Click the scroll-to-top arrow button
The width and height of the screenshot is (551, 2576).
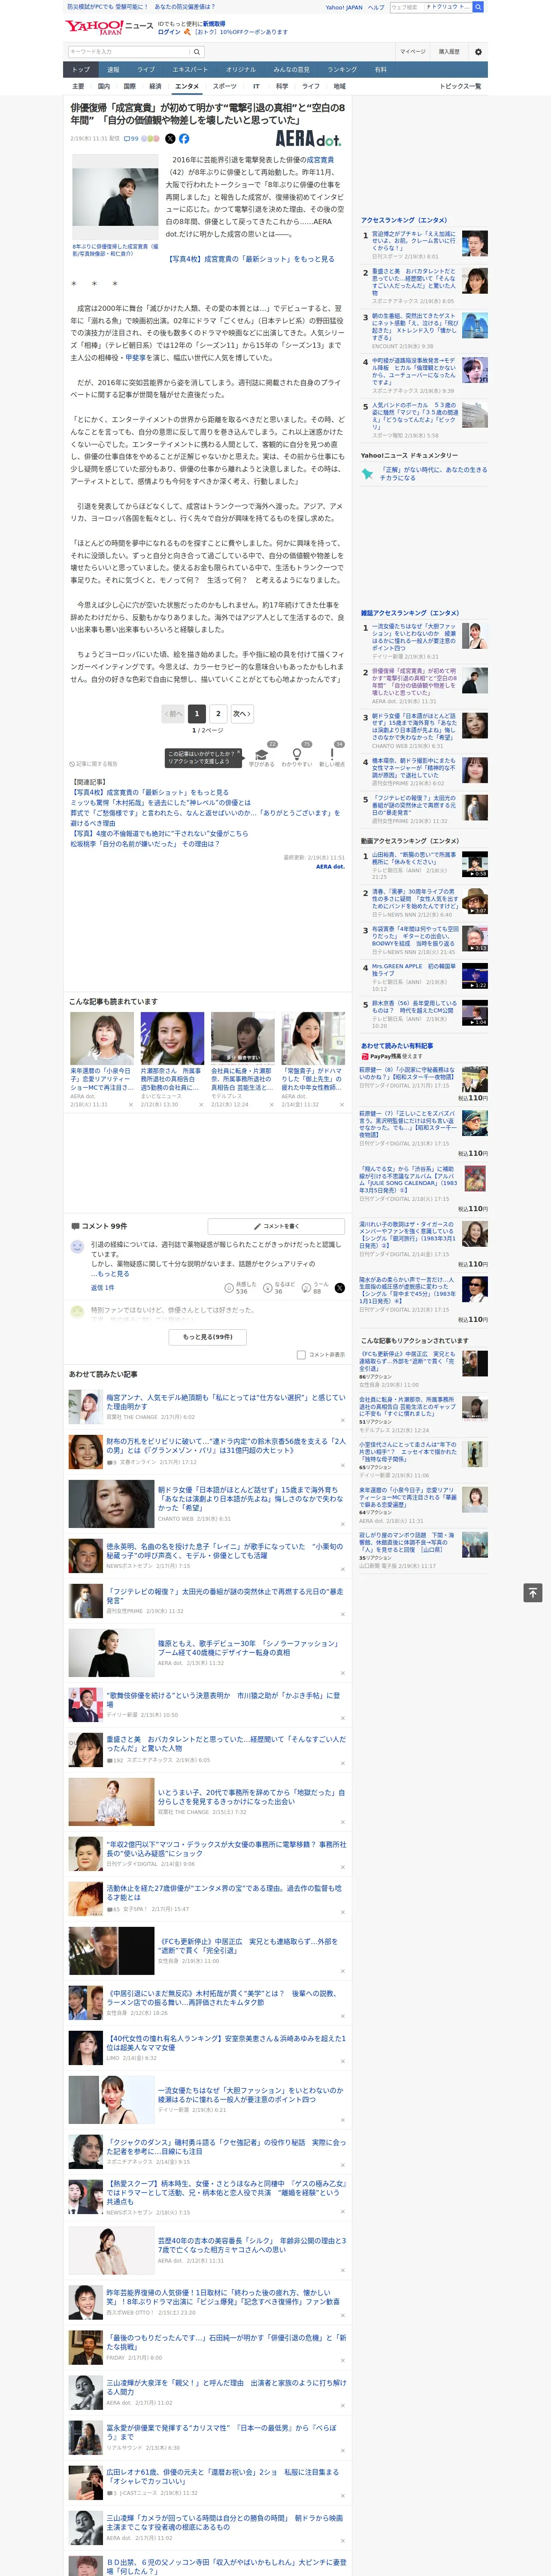point(533,1593)
